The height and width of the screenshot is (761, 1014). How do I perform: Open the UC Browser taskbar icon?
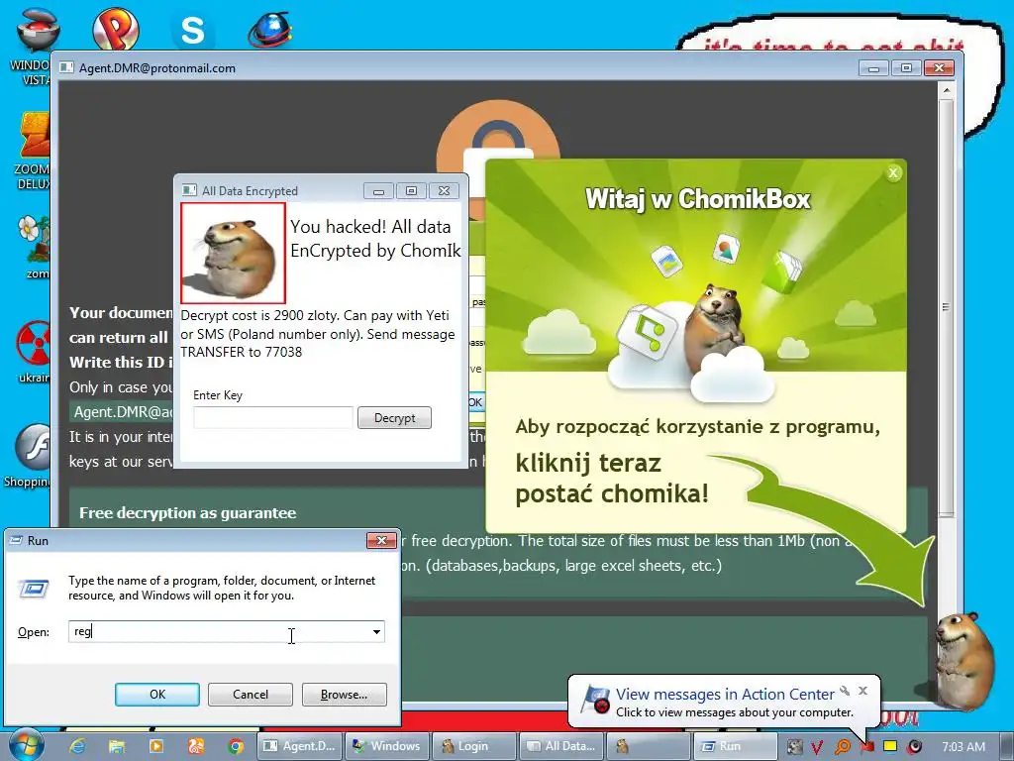tap(196, 746)
